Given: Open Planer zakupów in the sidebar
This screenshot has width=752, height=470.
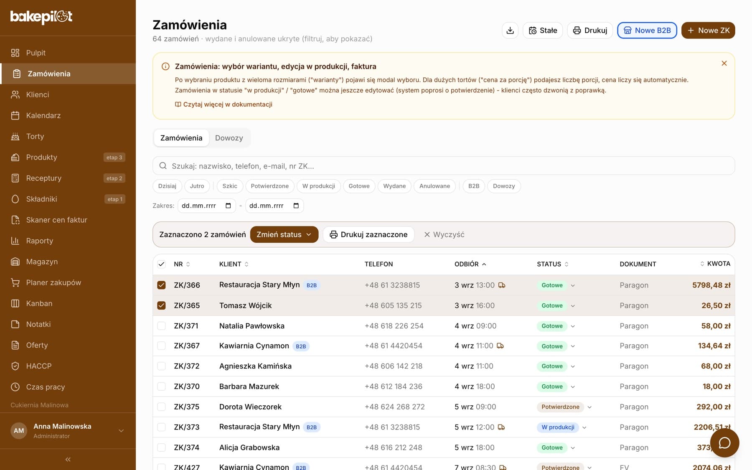Looking at the screenshot, I should (x=68, y=283).
